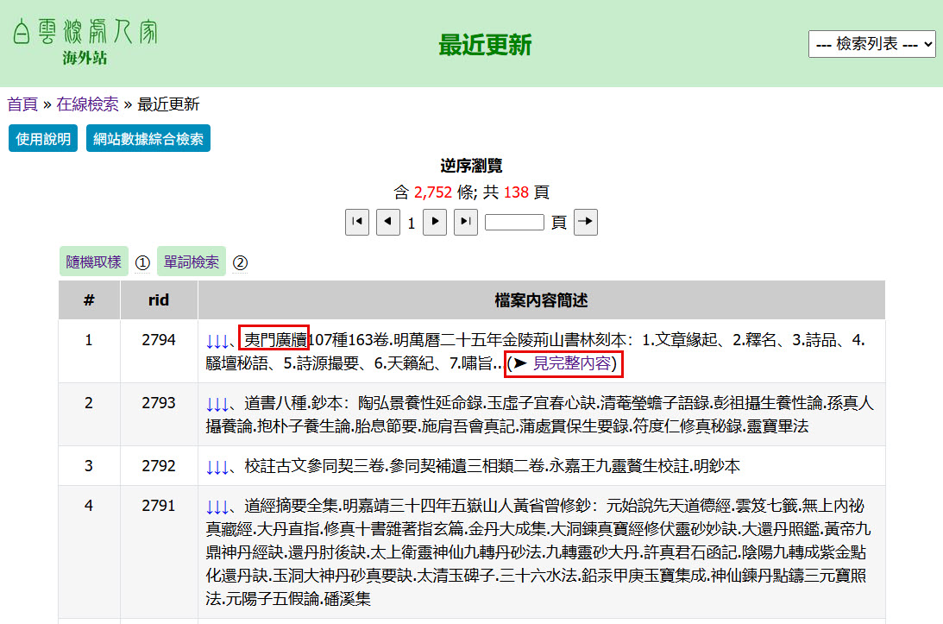Click the blue arrows in row 2791

click(x=218, y=507)
